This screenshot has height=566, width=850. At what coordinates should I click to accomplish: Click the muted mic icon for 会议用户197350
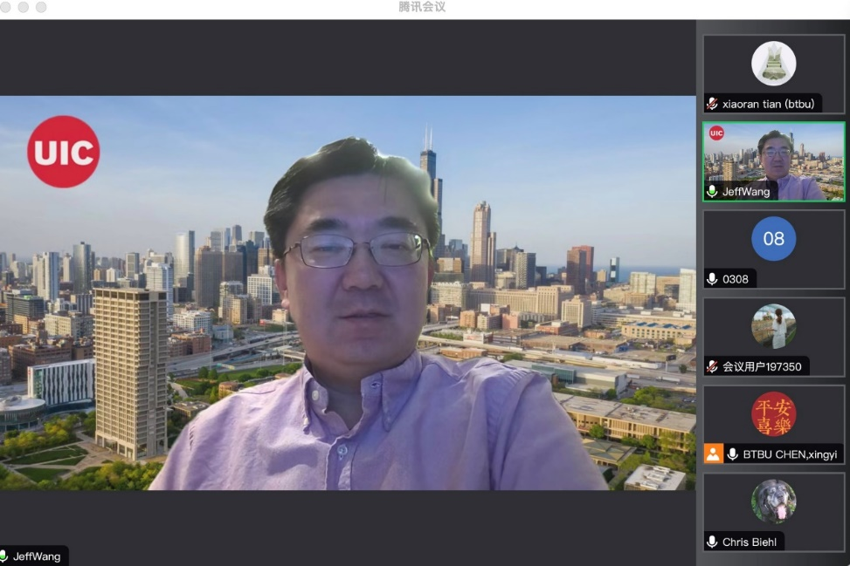tap(713, 367)
